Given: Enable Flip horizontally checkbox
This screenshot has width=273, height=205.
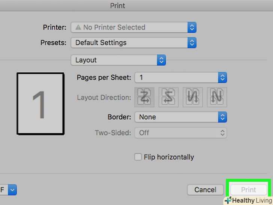Looking at the screenshot, I should [x=138, y=157].
